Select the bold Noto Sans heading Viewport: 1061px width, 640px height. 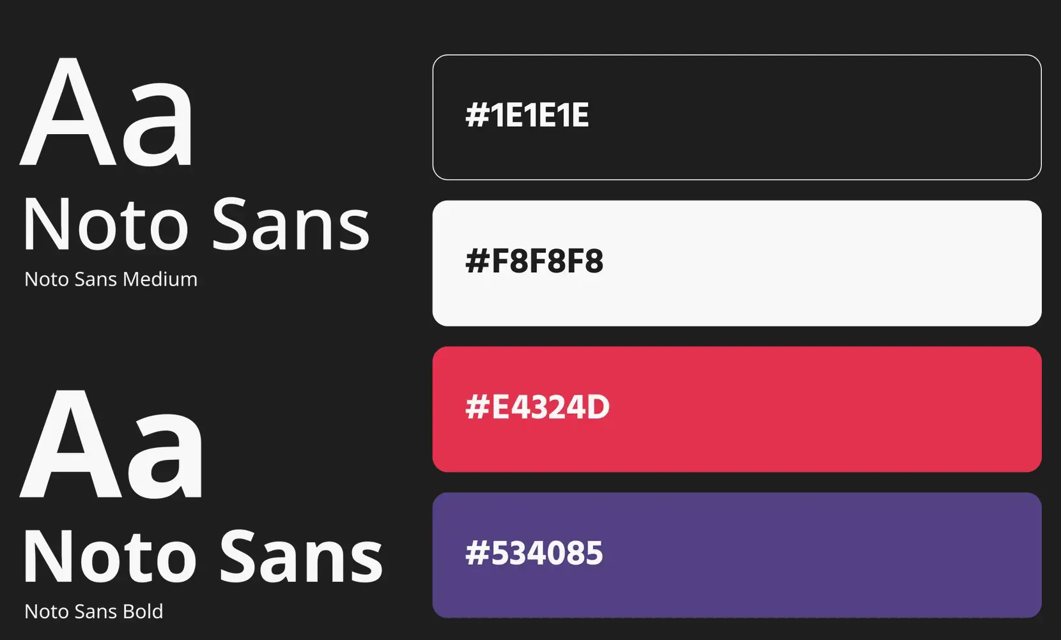coord(203,557)
